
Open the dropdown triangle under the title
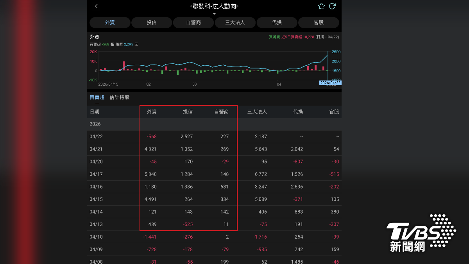(214, 14)
